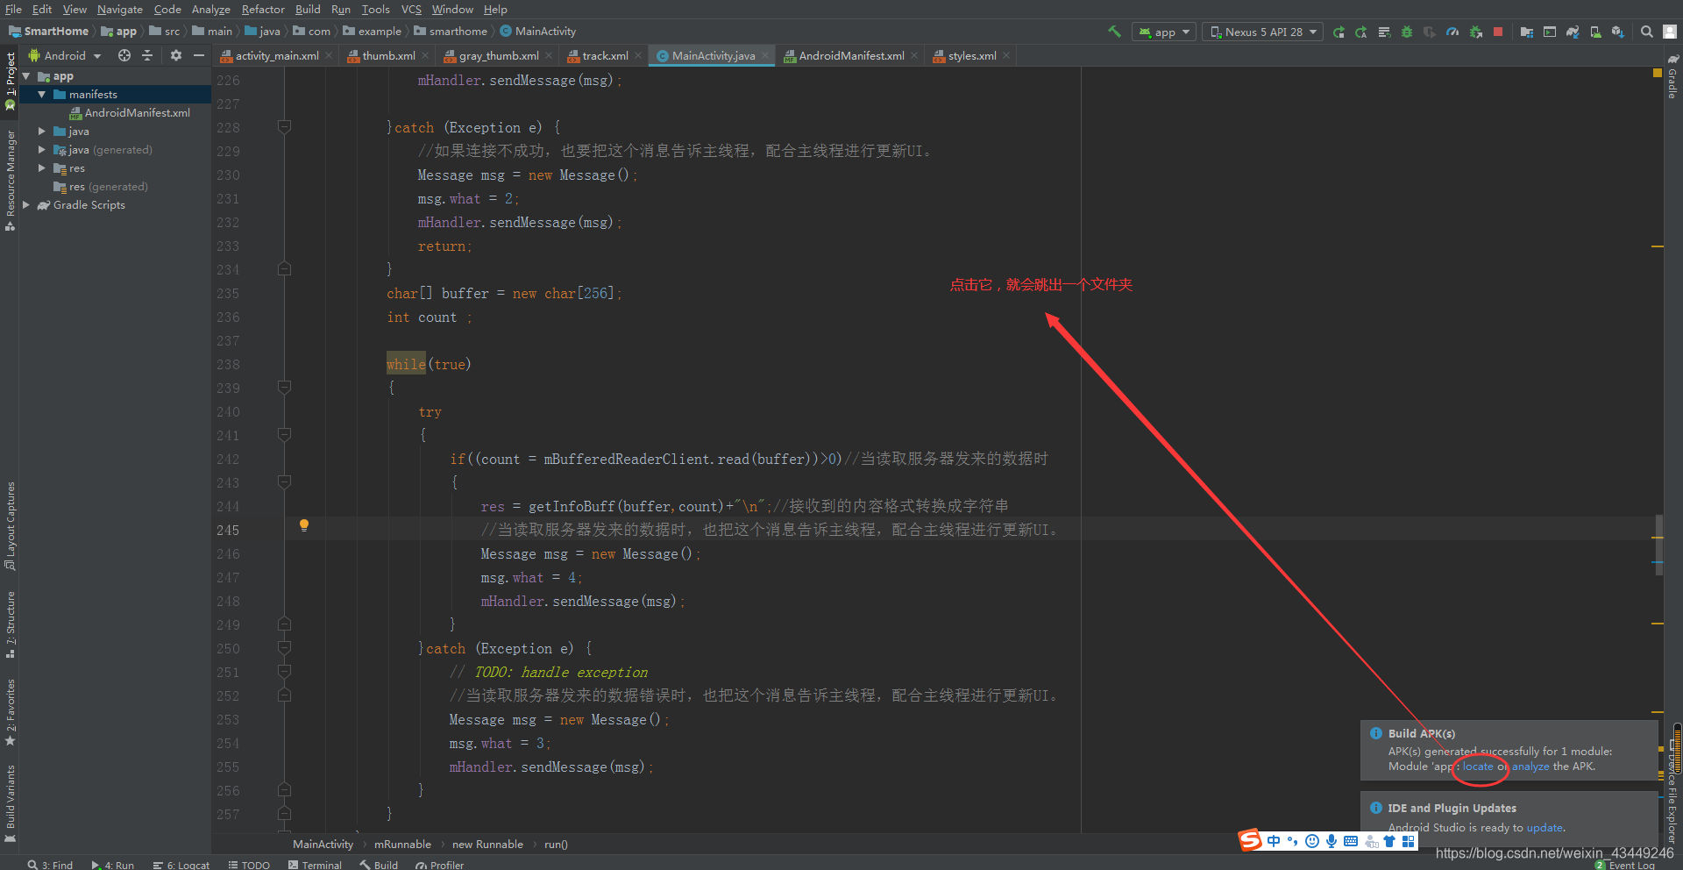The image size is (1683, 870).
Task: Toggle the Favorites tool window
Action: 11,711
